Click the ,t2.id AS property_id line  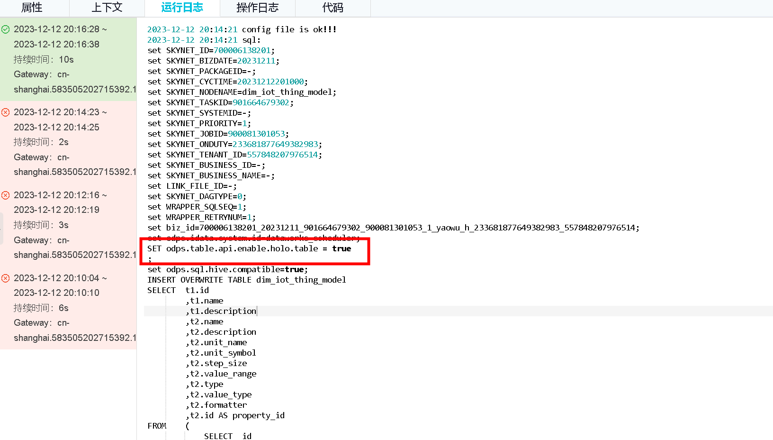pos(235,415)
